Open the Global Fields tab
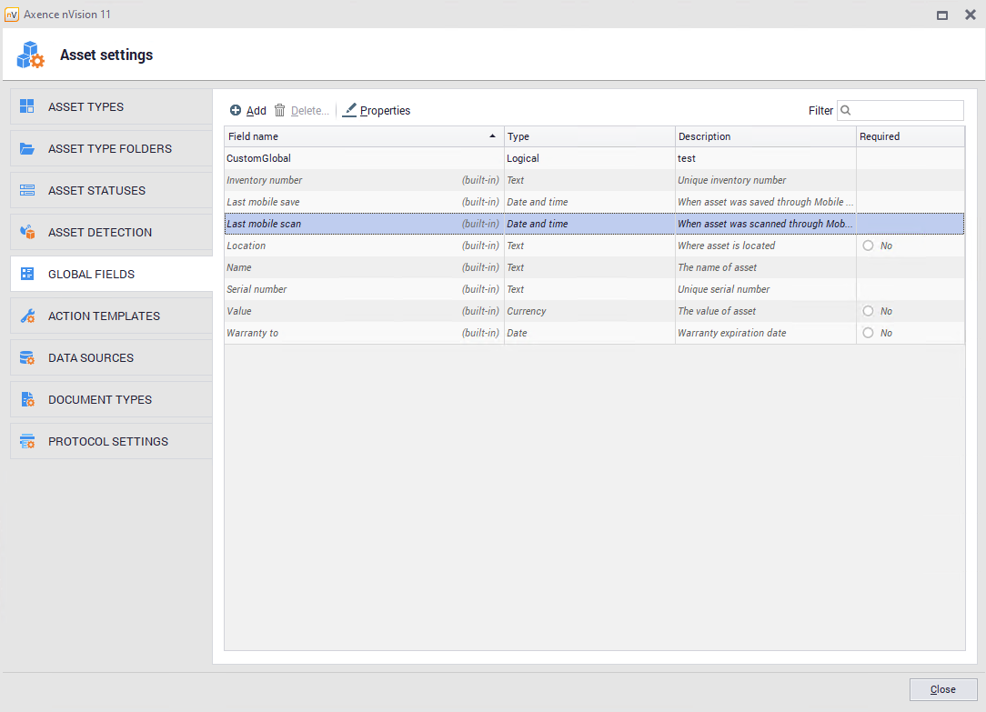 tap(91, 274)
